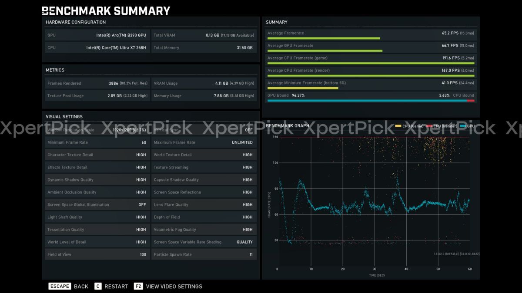
Task: Click the Texture Streaming HIGH value
Action: pyautogui.click(x=248, y=167)
